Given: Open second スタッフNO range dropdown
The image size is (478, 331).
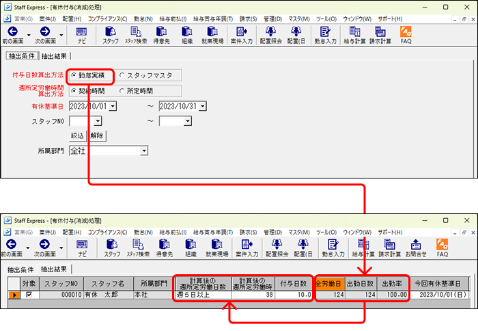Looking at the screenshot, I should coord(188,121).
